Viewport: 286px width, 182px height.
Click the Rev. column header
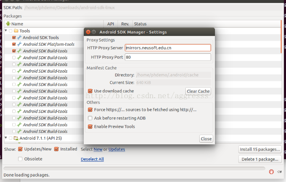click(x=125, y=24)
